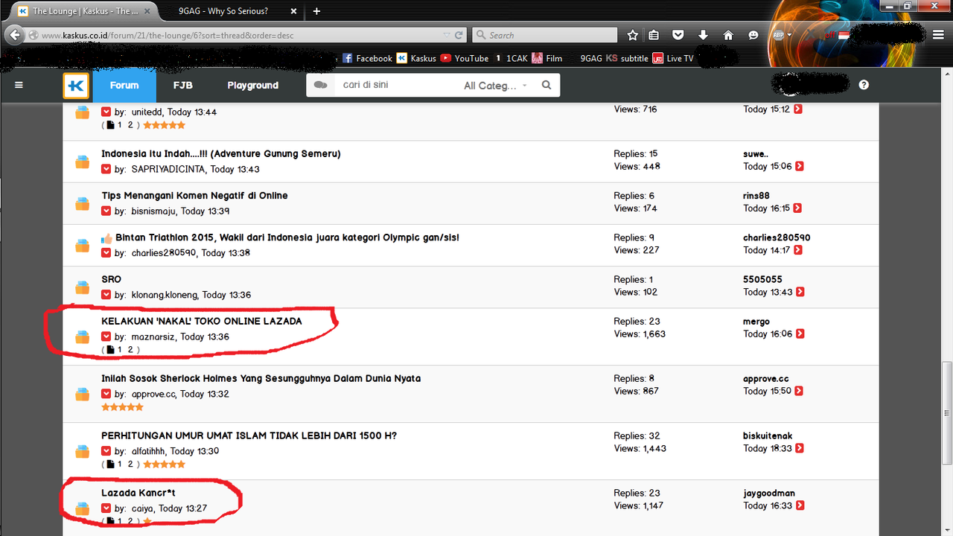The height and width of the screenshot is (536, 953).
Task: Open thread Tips Menangani Komen Negatif di Online
Action: [x=194, y=196]
